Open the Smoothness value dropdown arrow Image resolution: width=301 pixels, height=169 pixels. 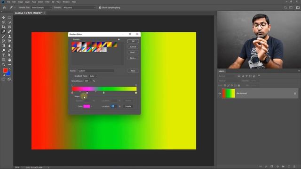(91, 81)
